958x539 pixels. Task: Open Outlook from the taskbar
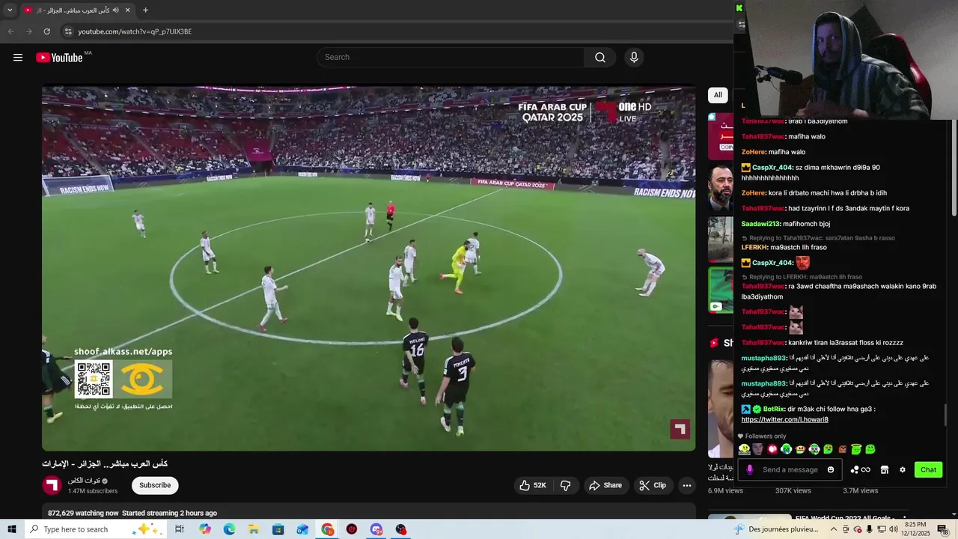click(x=302, y=529)
